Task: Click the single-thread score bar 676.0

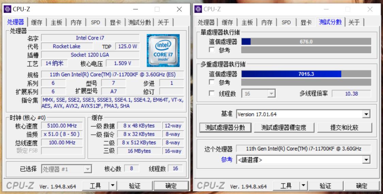Action: click(x=306, y=42)
